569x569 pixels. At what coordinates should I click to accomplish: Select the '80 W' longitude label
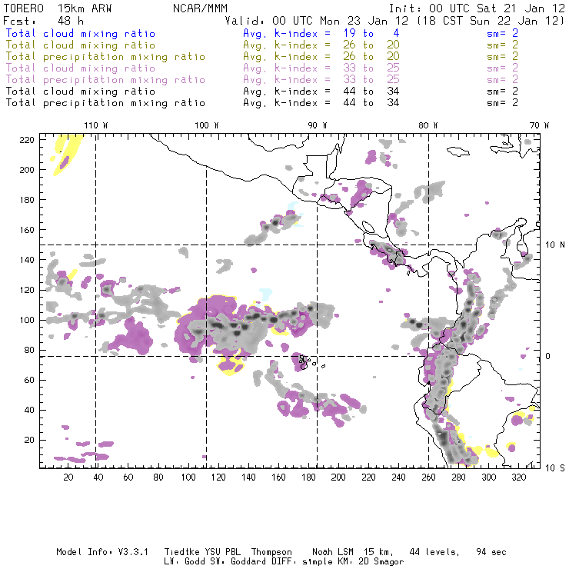[x=428, y=125]
